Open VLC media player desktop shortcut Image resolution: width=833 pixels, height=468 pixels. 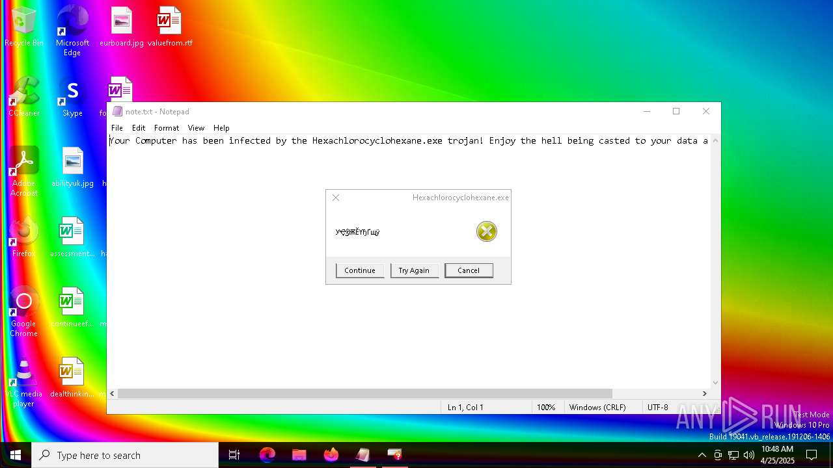point(24,382)
